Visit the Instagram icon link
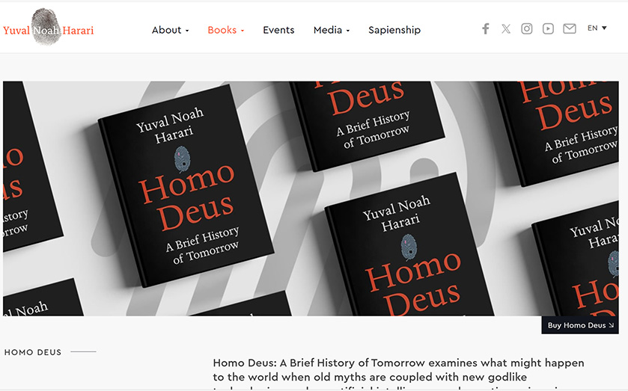The image size is (628, 391). (x=527, y=29)
